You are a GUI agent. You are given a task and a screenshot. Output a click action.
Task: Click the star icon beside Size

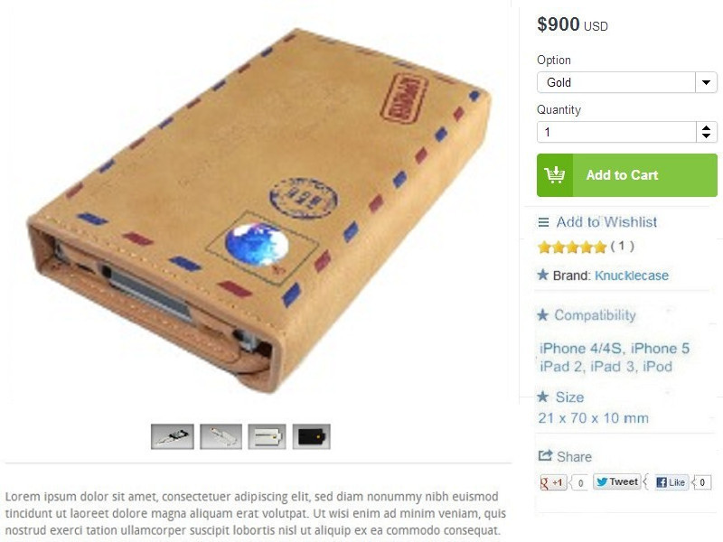[543, 397]
